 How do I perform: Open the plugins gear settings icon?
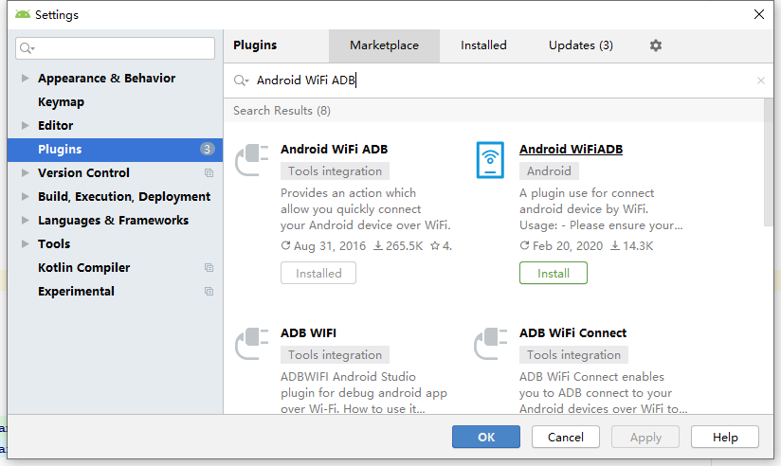pos(656,45)
